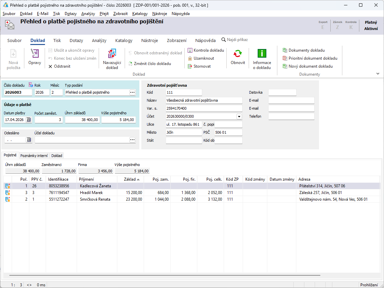Open Účel dokladu selection ellipsis button
The width and height of the screenshot is (384, 288).
pyautogui.click(x=132, y=140)
